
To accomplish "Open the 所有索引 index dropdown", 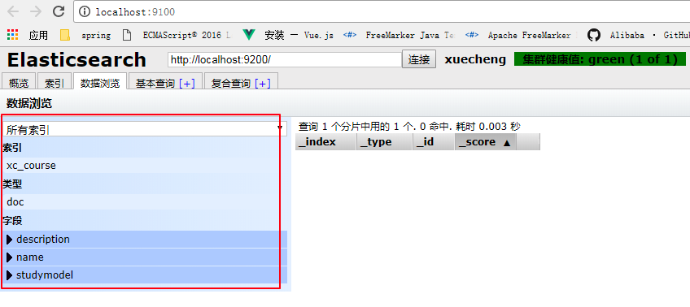I will click(145, 128).
